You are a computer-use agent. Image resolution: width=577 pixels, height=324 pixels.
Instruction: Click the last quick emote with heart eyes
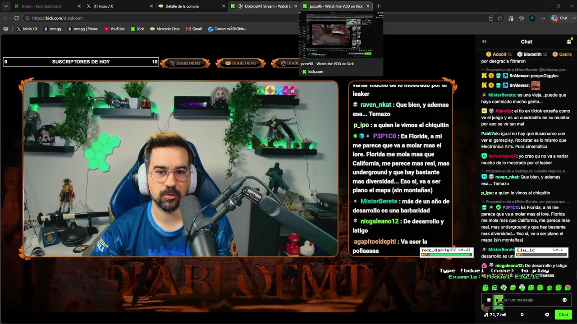click(x=568, y=288)
